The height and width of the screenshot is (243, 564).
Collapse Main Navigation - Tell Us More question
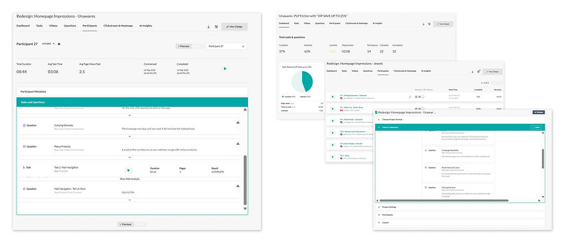pos(238,186)
